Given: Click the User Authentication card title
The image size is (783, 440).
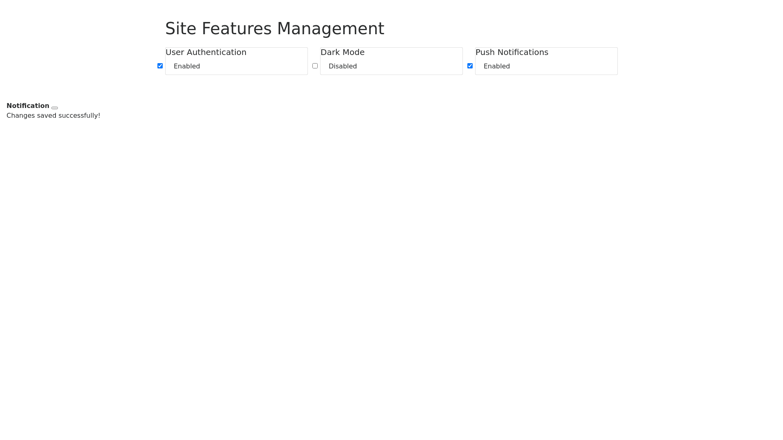Looking at the screenshot, I should (206, 52).
